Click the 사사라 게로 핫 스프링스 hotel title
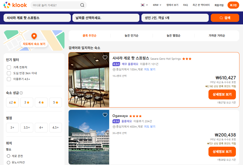This screenshot has width=243, height=165. pyautogui.click(x=131, y=58)
